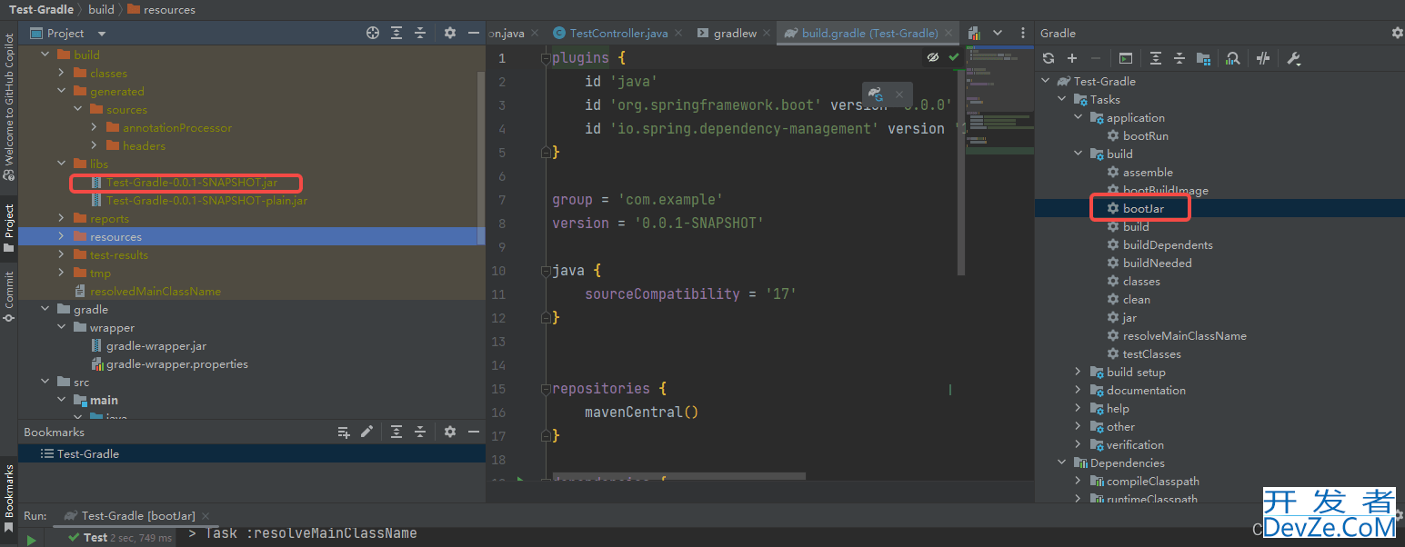Open the editor tab bar three-dot menu

(1023, 33)
